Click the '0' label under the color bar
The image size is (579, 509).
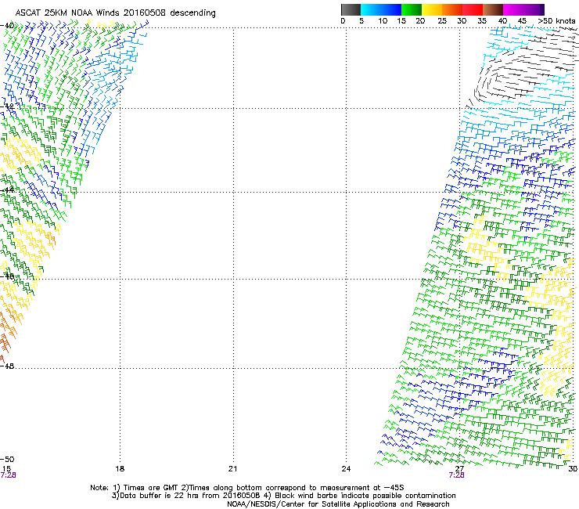pos(343,21)
